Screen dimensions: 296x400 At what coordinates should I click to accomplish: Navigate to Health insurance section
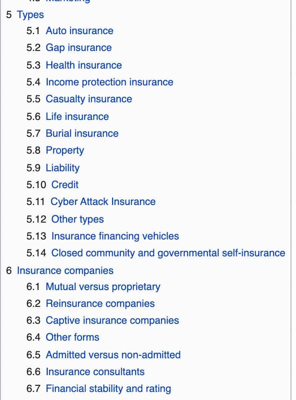pyautogui.click(x=84, y=65)
